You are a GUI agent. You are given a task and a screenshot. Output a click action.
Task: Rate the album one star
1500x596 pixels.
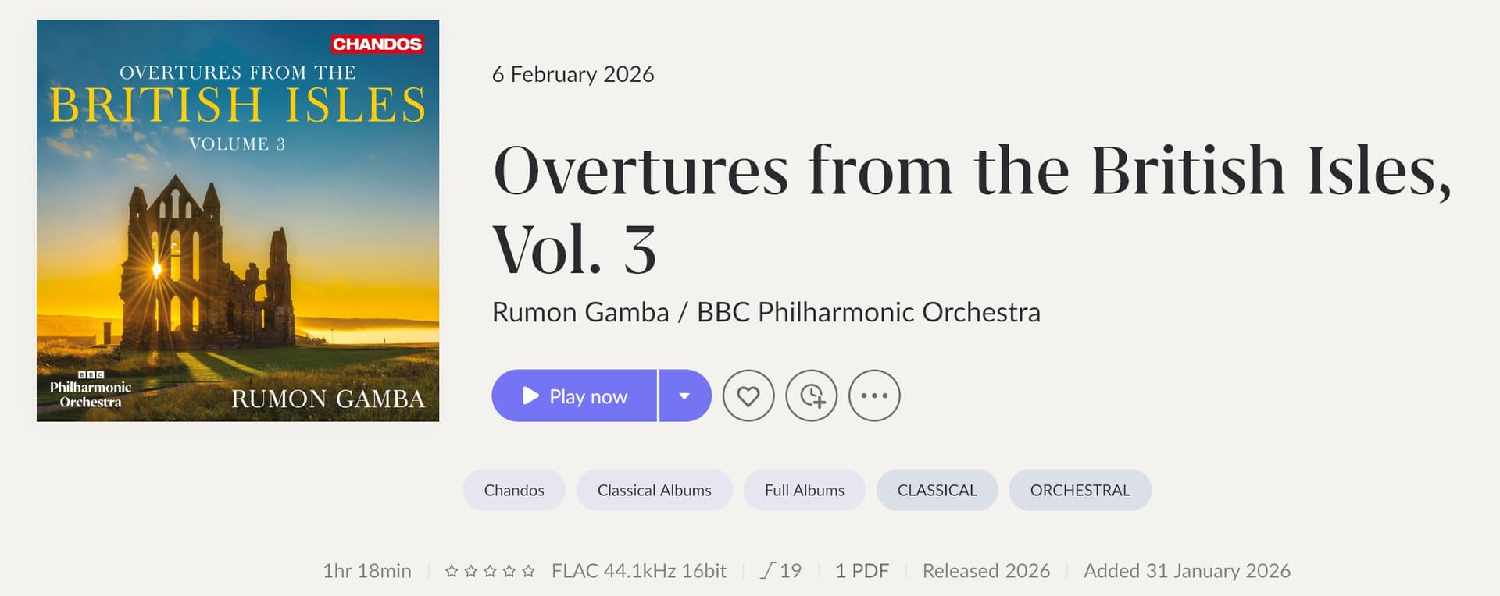[x=452, y=572]
